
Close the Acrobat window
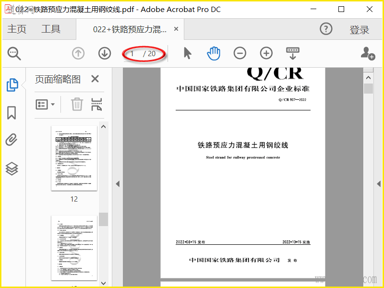coord(370,9)
